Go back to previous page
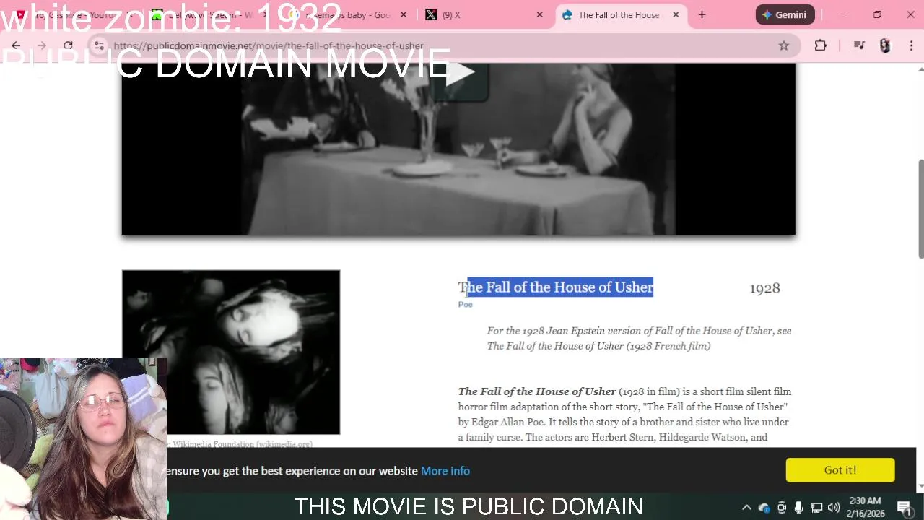Viewport: 924px width, 520px height. tap(16, 45)
